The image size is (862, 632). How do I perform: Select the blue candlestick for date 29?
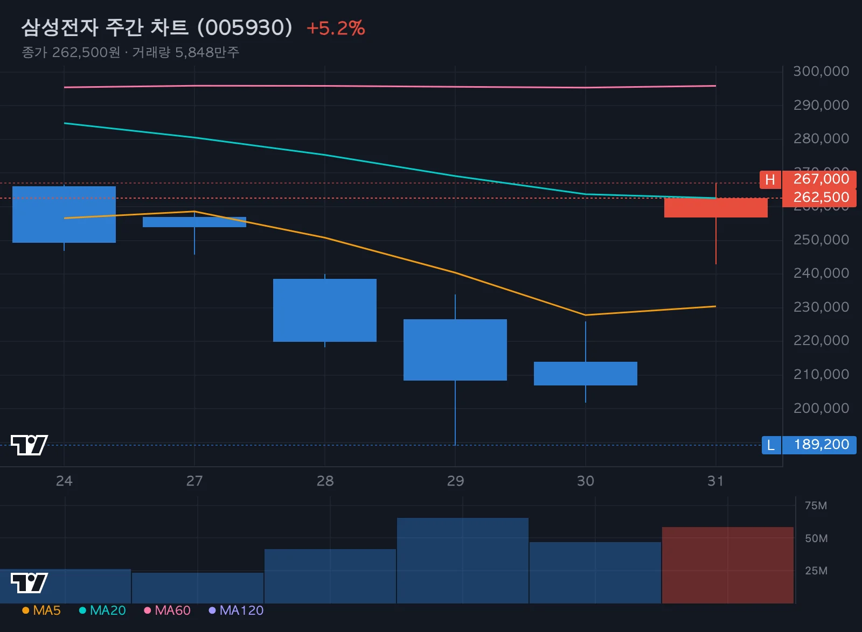455,350
